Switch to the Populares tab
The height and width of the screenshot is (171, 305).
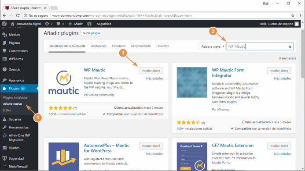pos(119,46)
